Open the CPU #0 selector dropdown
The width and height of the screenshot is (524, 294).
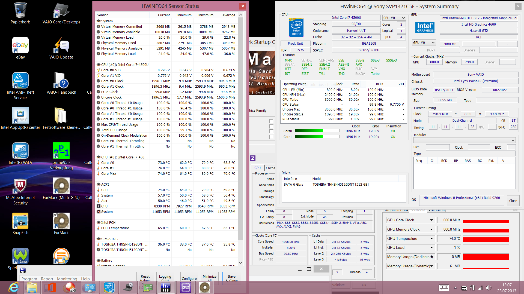(394, 18)
